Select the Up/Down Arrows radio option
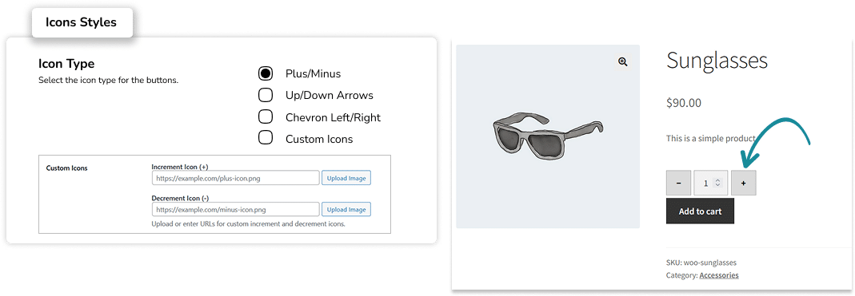855x296 pixels. [266, 95]
